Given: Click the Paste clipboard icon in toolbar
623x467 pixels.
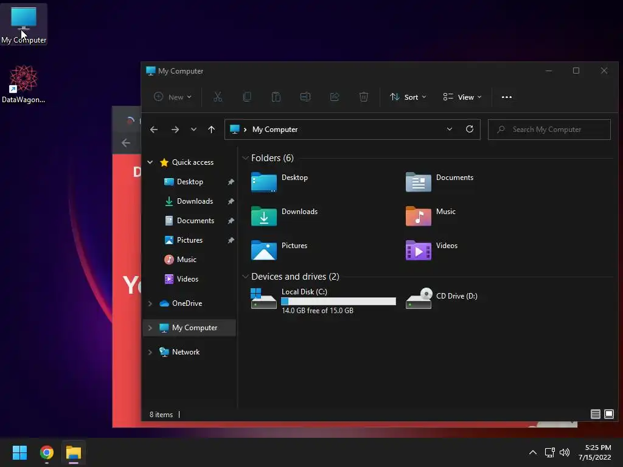Looking at the screenshot, I should point(276,97).
